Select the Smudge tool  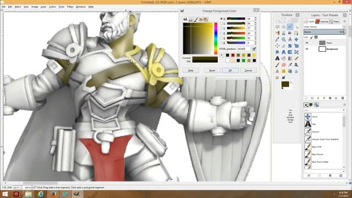pyautogui.click(x=277, y=78)
